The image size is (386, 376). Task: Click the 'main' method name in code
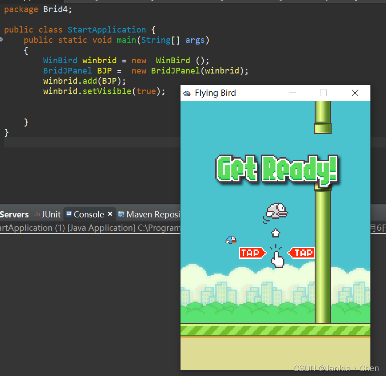126,40
